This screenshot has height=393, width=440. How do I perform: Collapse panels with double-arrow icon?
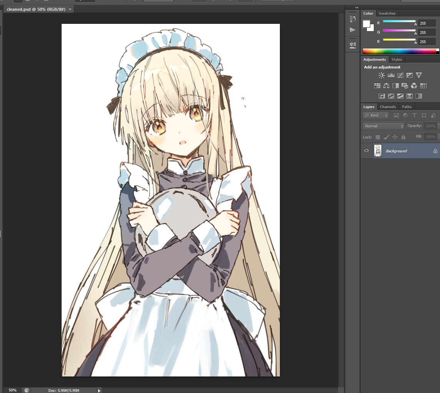click(x=357, y=8)
